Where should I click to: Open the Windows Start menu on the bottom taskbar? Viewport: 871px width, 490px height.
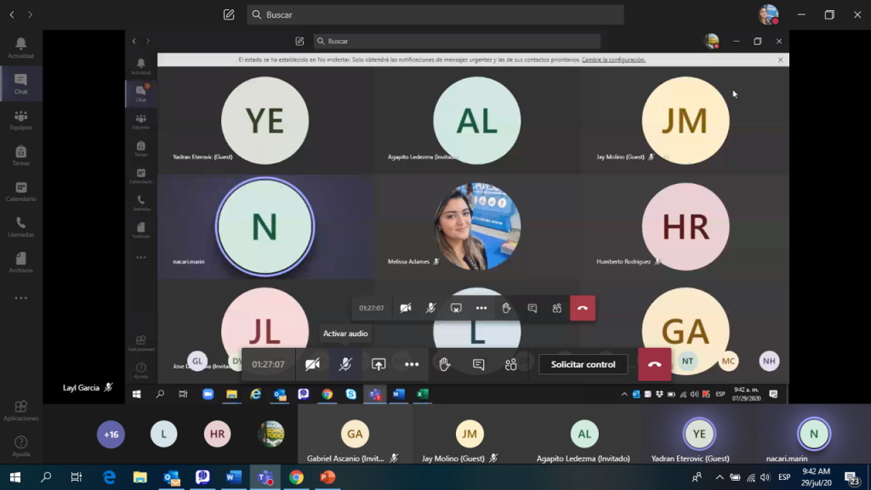(15, 477)
